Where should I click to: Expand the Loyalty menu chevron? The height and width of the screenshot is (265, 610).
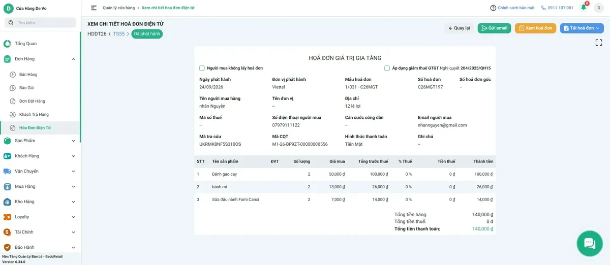click(x=73, y=217)
